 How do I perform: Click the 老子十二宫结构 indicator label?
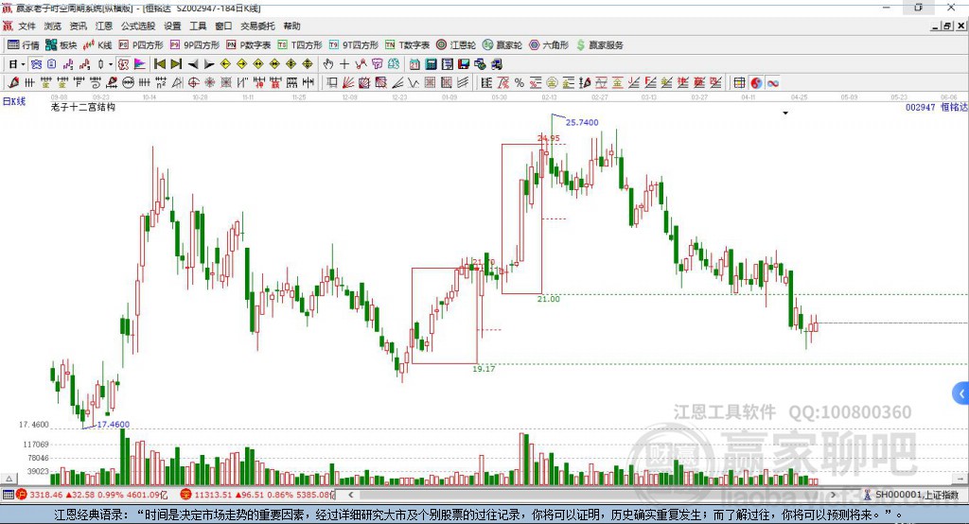click(83, 107)
